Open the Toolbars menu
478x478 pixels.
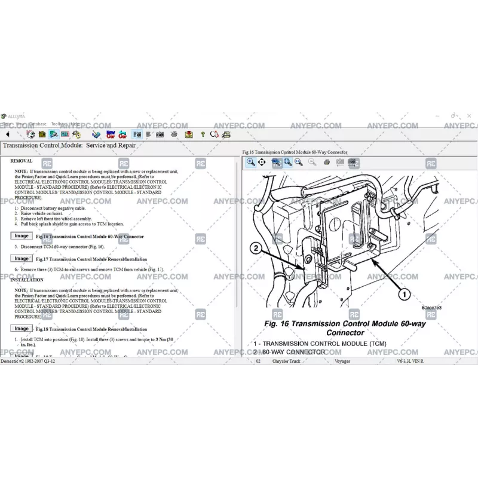59,124
